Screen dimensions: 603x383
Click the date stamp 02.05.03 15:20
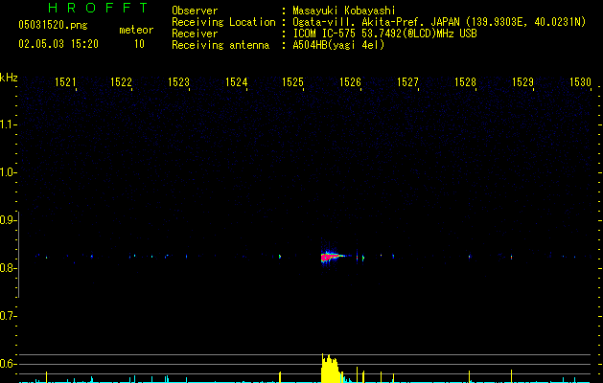(x=58, y=44)
